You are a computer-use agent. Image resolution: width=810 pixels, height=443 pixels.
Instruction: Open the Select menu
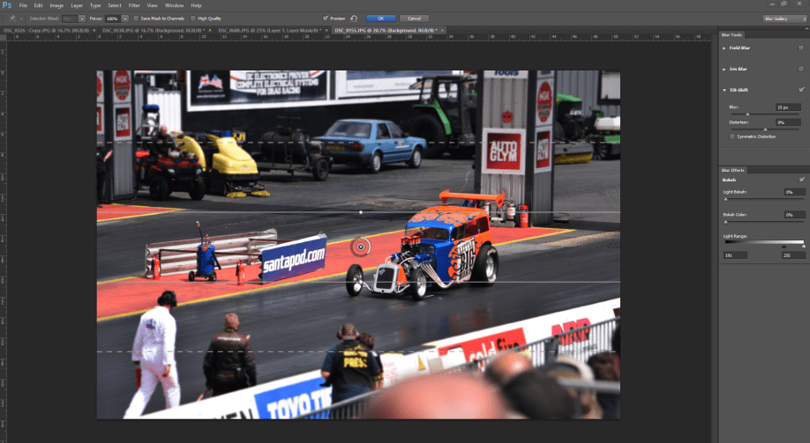click(x=115, y=5)
